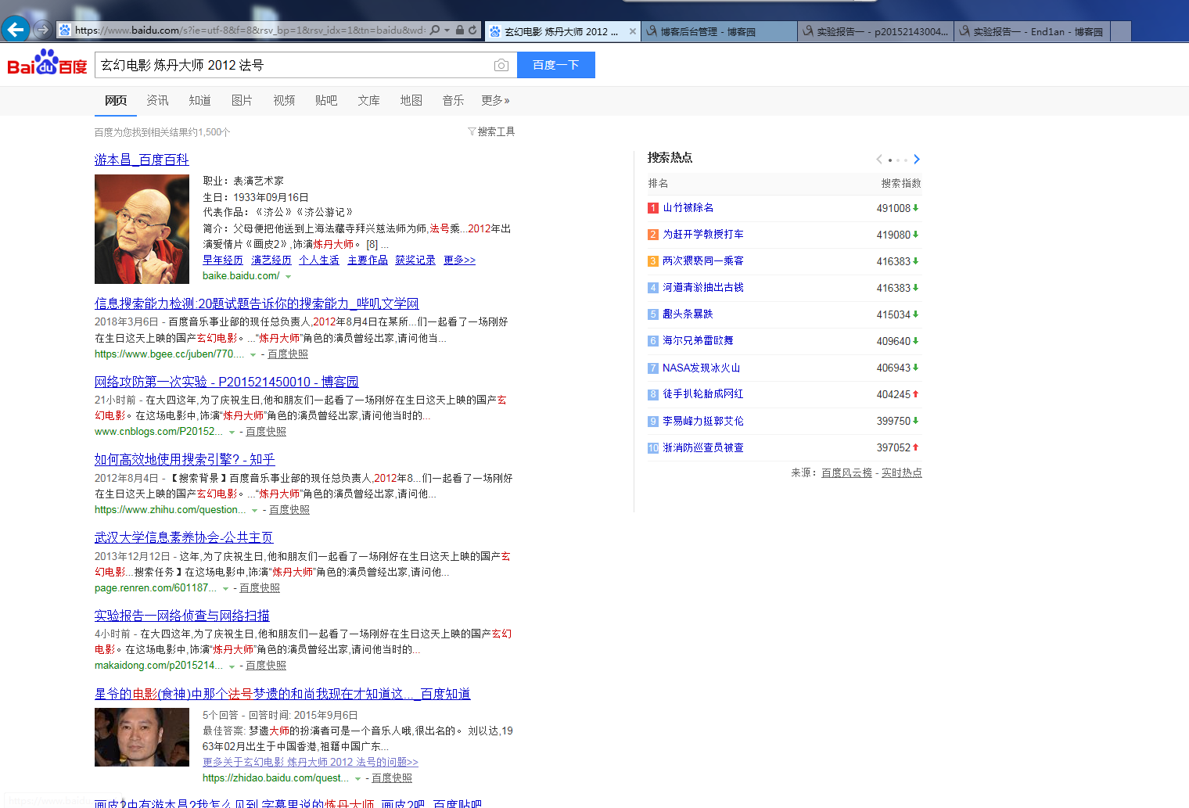Viewport: 1189px width, 808px height.
Task: Click the thumbnail in the 百度知道 result
Action: click(x=142, y=737)
